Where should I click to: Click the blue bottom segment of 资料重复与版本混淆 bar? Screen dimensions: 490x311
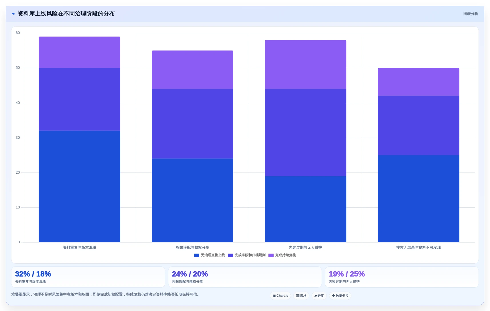79,186
